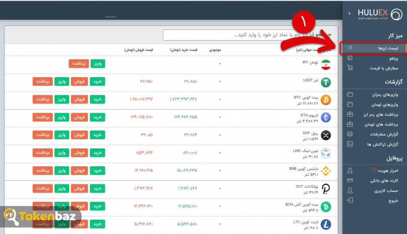The width and height of the screenshot is (407, 234).
Task: Click the Tether USDT coin icon
Action: click(x=326, y=82)
